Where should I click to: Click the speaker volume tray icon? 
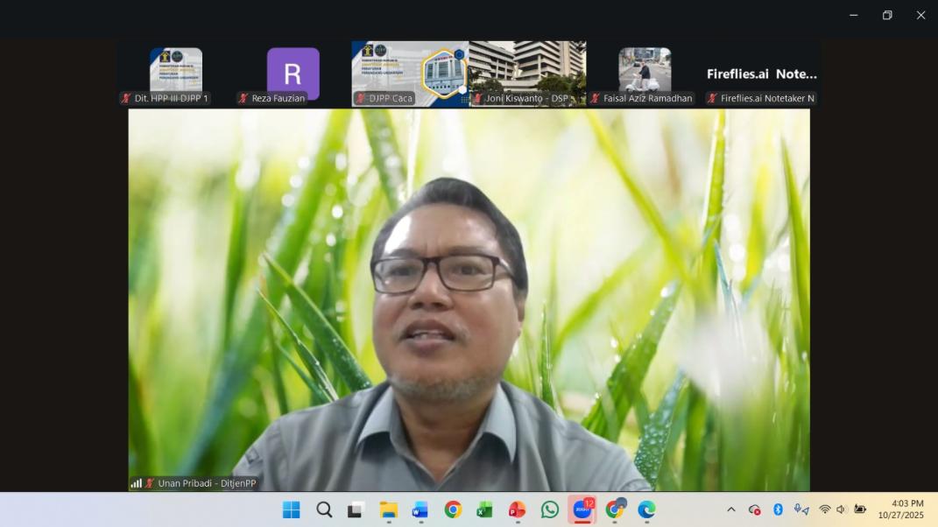tap(842, 509)
